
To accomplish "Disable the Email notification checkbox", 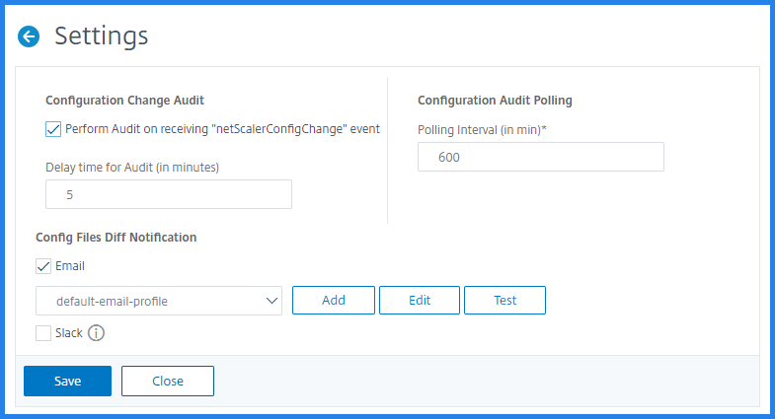I will pos(43,266).
